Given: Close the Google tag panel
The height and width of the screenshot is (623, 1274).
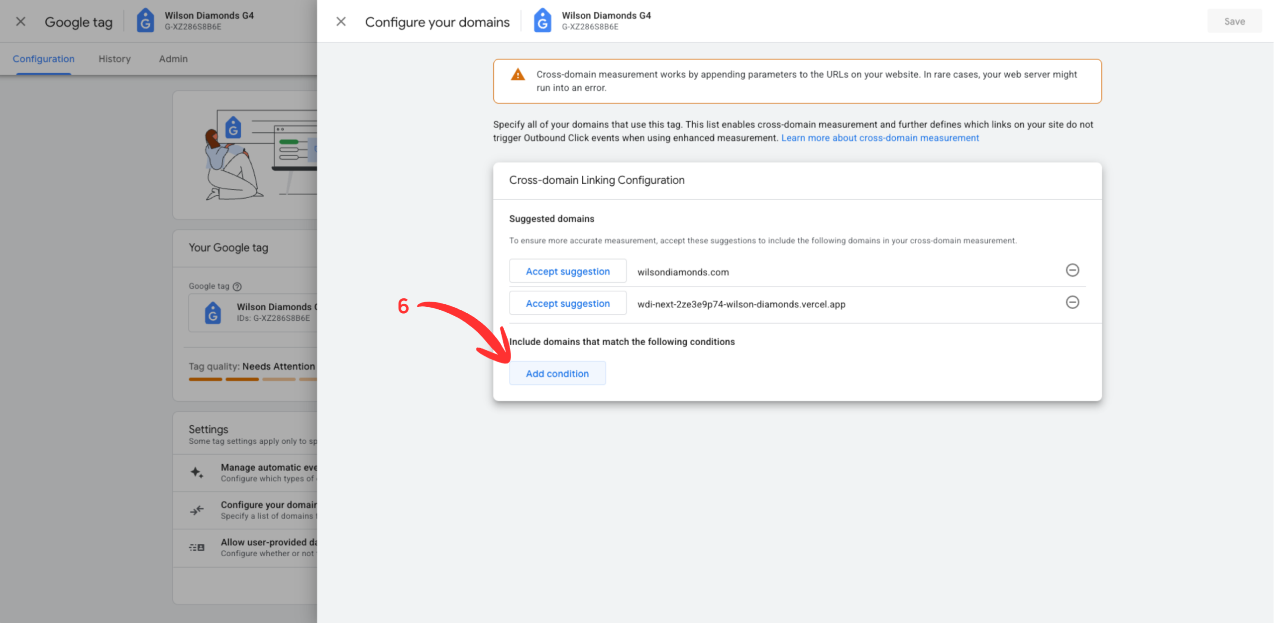Looking at the screenshot, I should 20,21.
